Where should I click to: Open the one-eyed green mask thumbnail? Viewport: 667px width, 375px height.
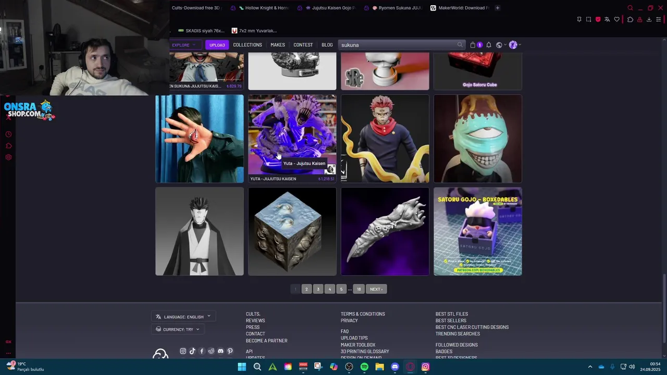coord(478,139)
